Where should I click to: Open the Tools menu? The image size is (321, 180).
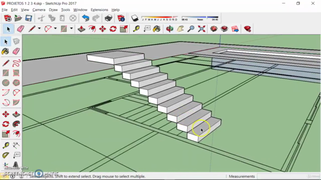pyautogui.click(x=66, y=10)
